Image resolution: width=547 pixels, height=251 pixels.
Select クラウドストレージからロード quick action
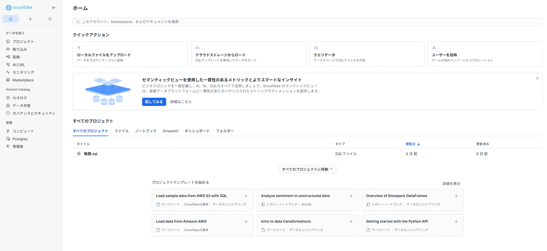[249, 54]
